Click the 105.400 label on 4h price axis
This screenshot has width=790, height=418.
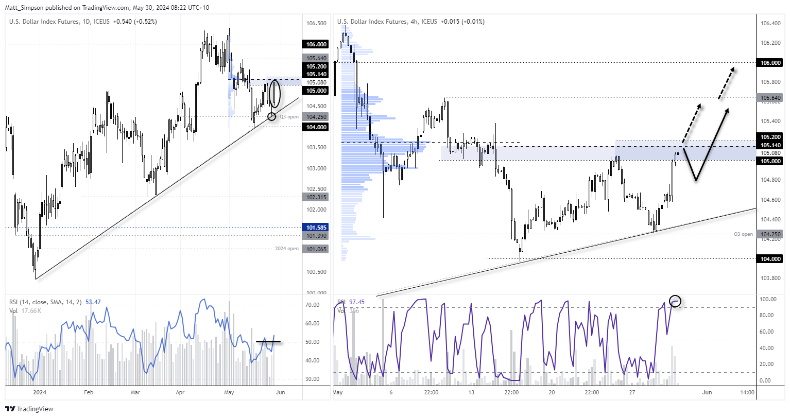770,121
